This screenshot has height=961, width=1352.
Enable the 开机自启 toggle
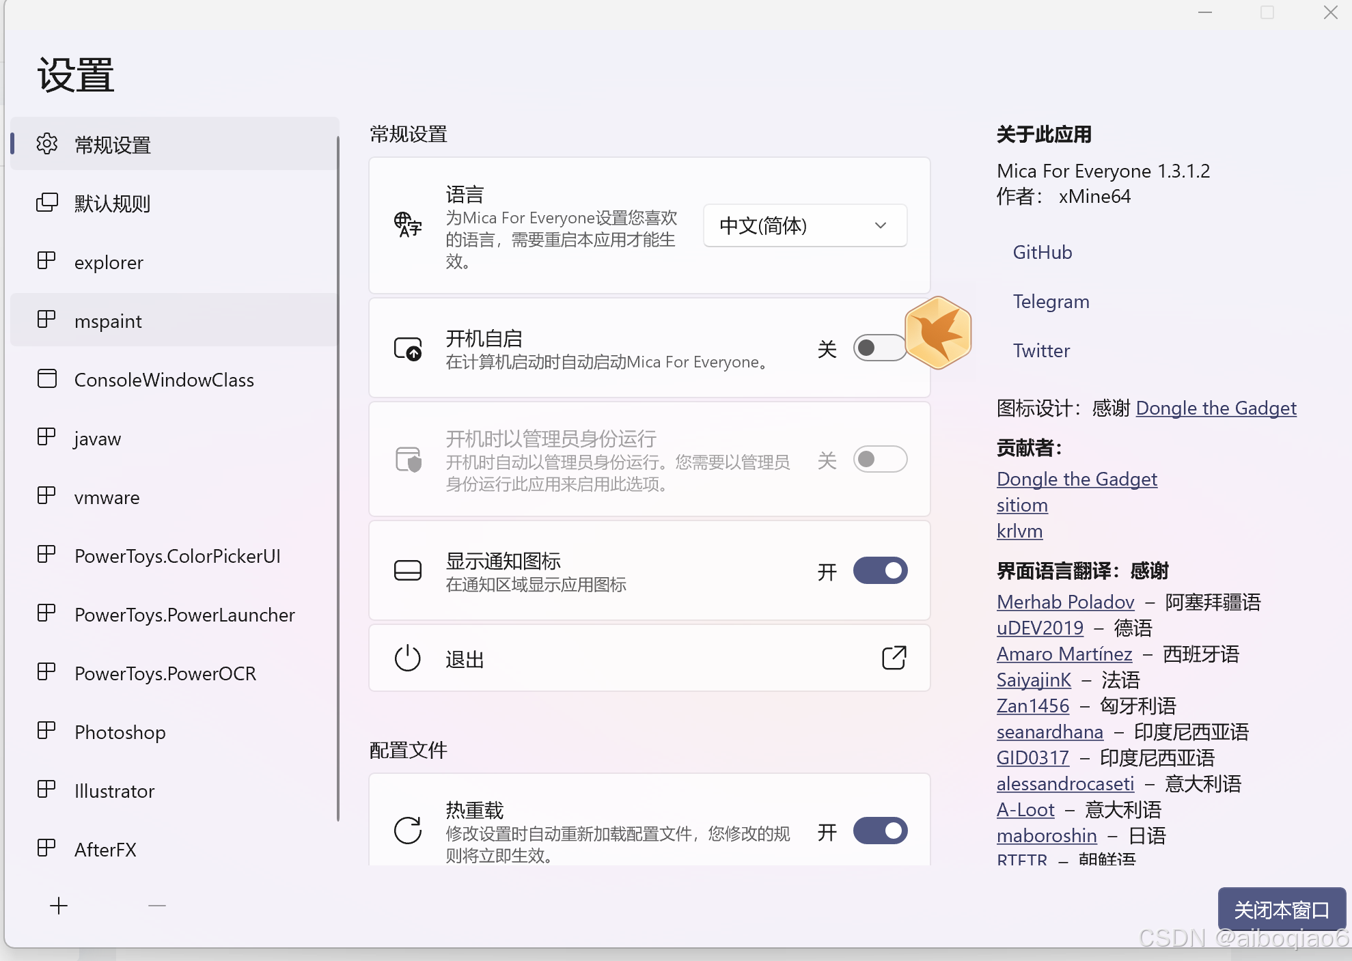pyautogui.click(x=880, y=348)
